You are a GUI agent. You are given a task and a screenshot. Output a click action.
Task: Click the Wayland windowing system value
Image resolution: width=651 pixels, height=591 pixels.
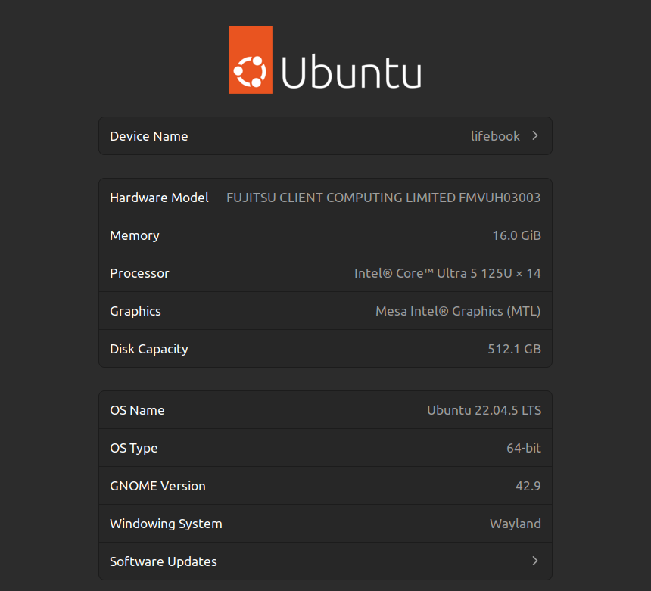pos(515,524)
